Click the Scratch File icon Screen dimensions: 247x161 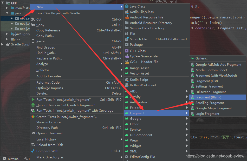[x=127, y=39]
